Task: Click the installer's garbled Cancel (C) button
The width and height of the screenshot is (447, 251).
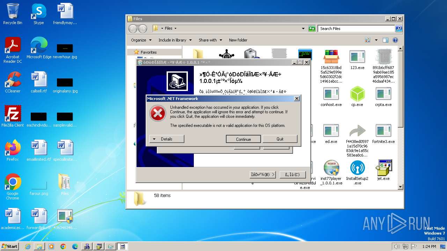Action: coord(293,174)
